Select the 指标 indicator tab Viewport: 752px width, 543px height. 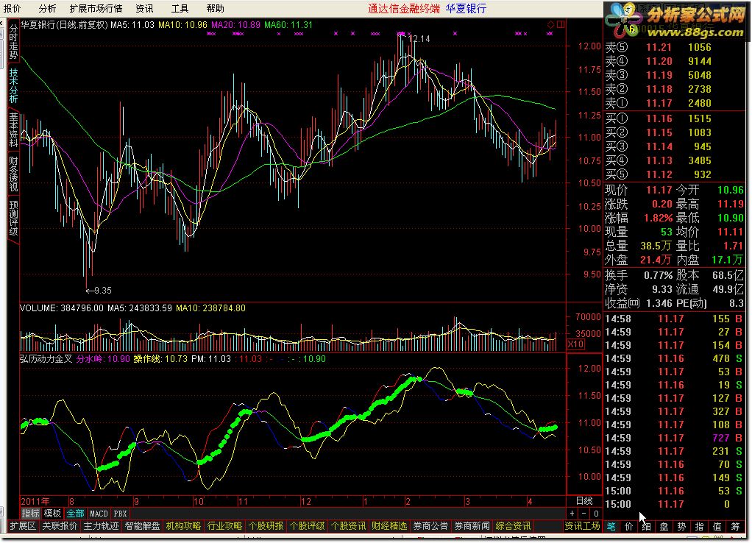(x=30, y=514)
